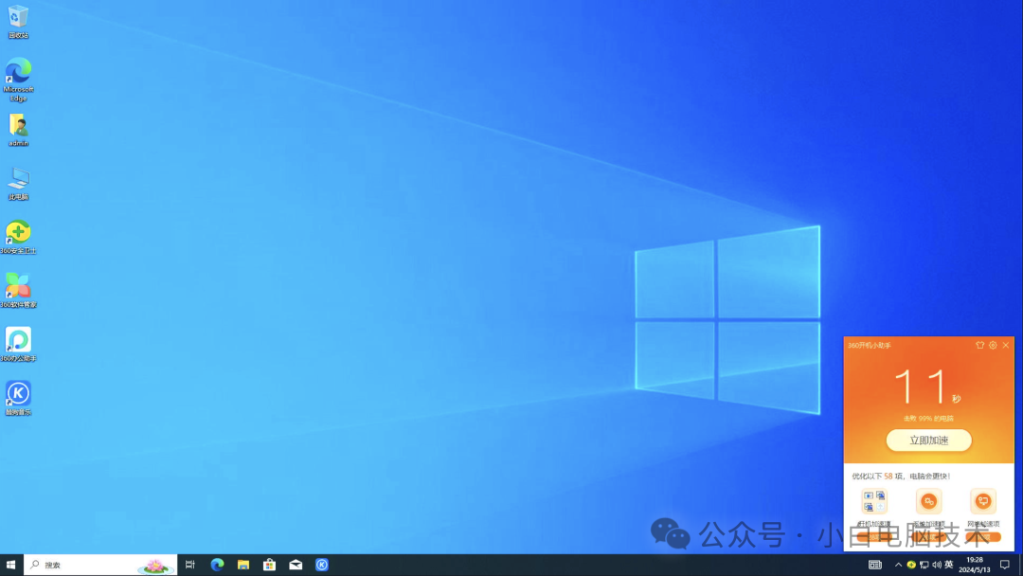Open settings gear in 360开机小助手 popup
The image size is (1023, 576).
click(x=993, y=345)
